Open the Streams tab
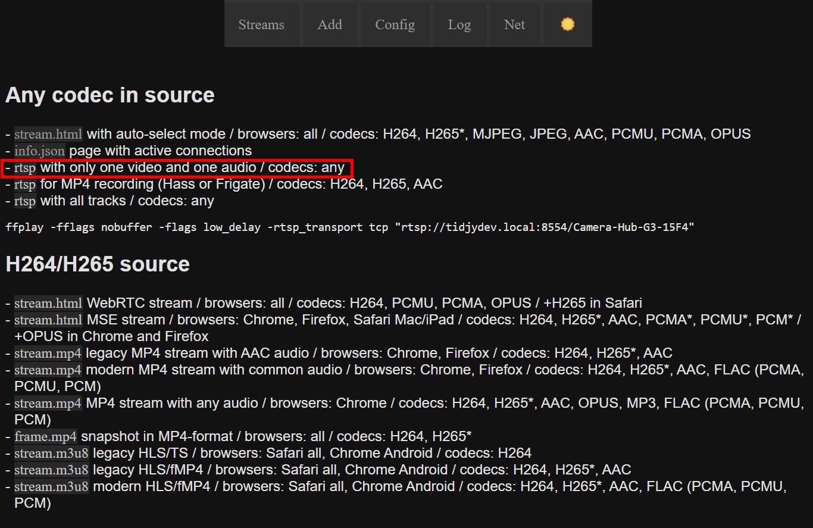Image resolution: width=813 pixels, height=528 pixels. coord(261,24)
